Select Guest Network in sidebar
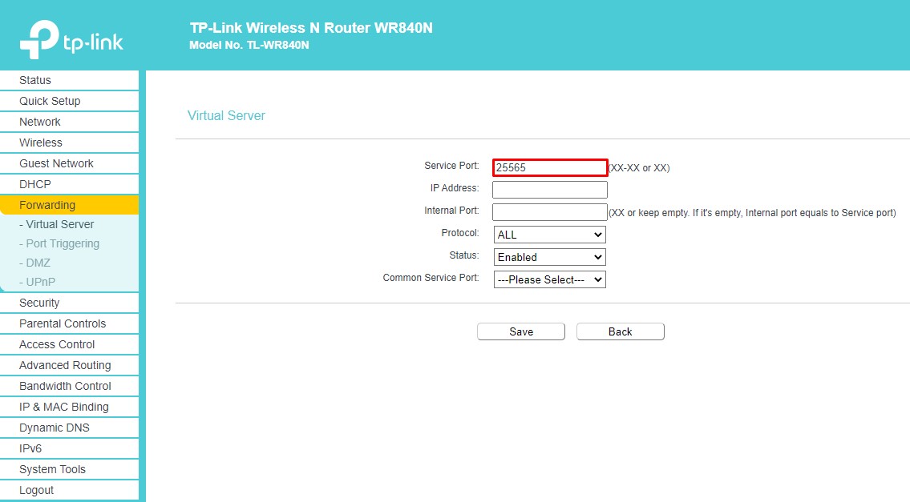Screen dimensions: 910x502 tap(69, 163)
